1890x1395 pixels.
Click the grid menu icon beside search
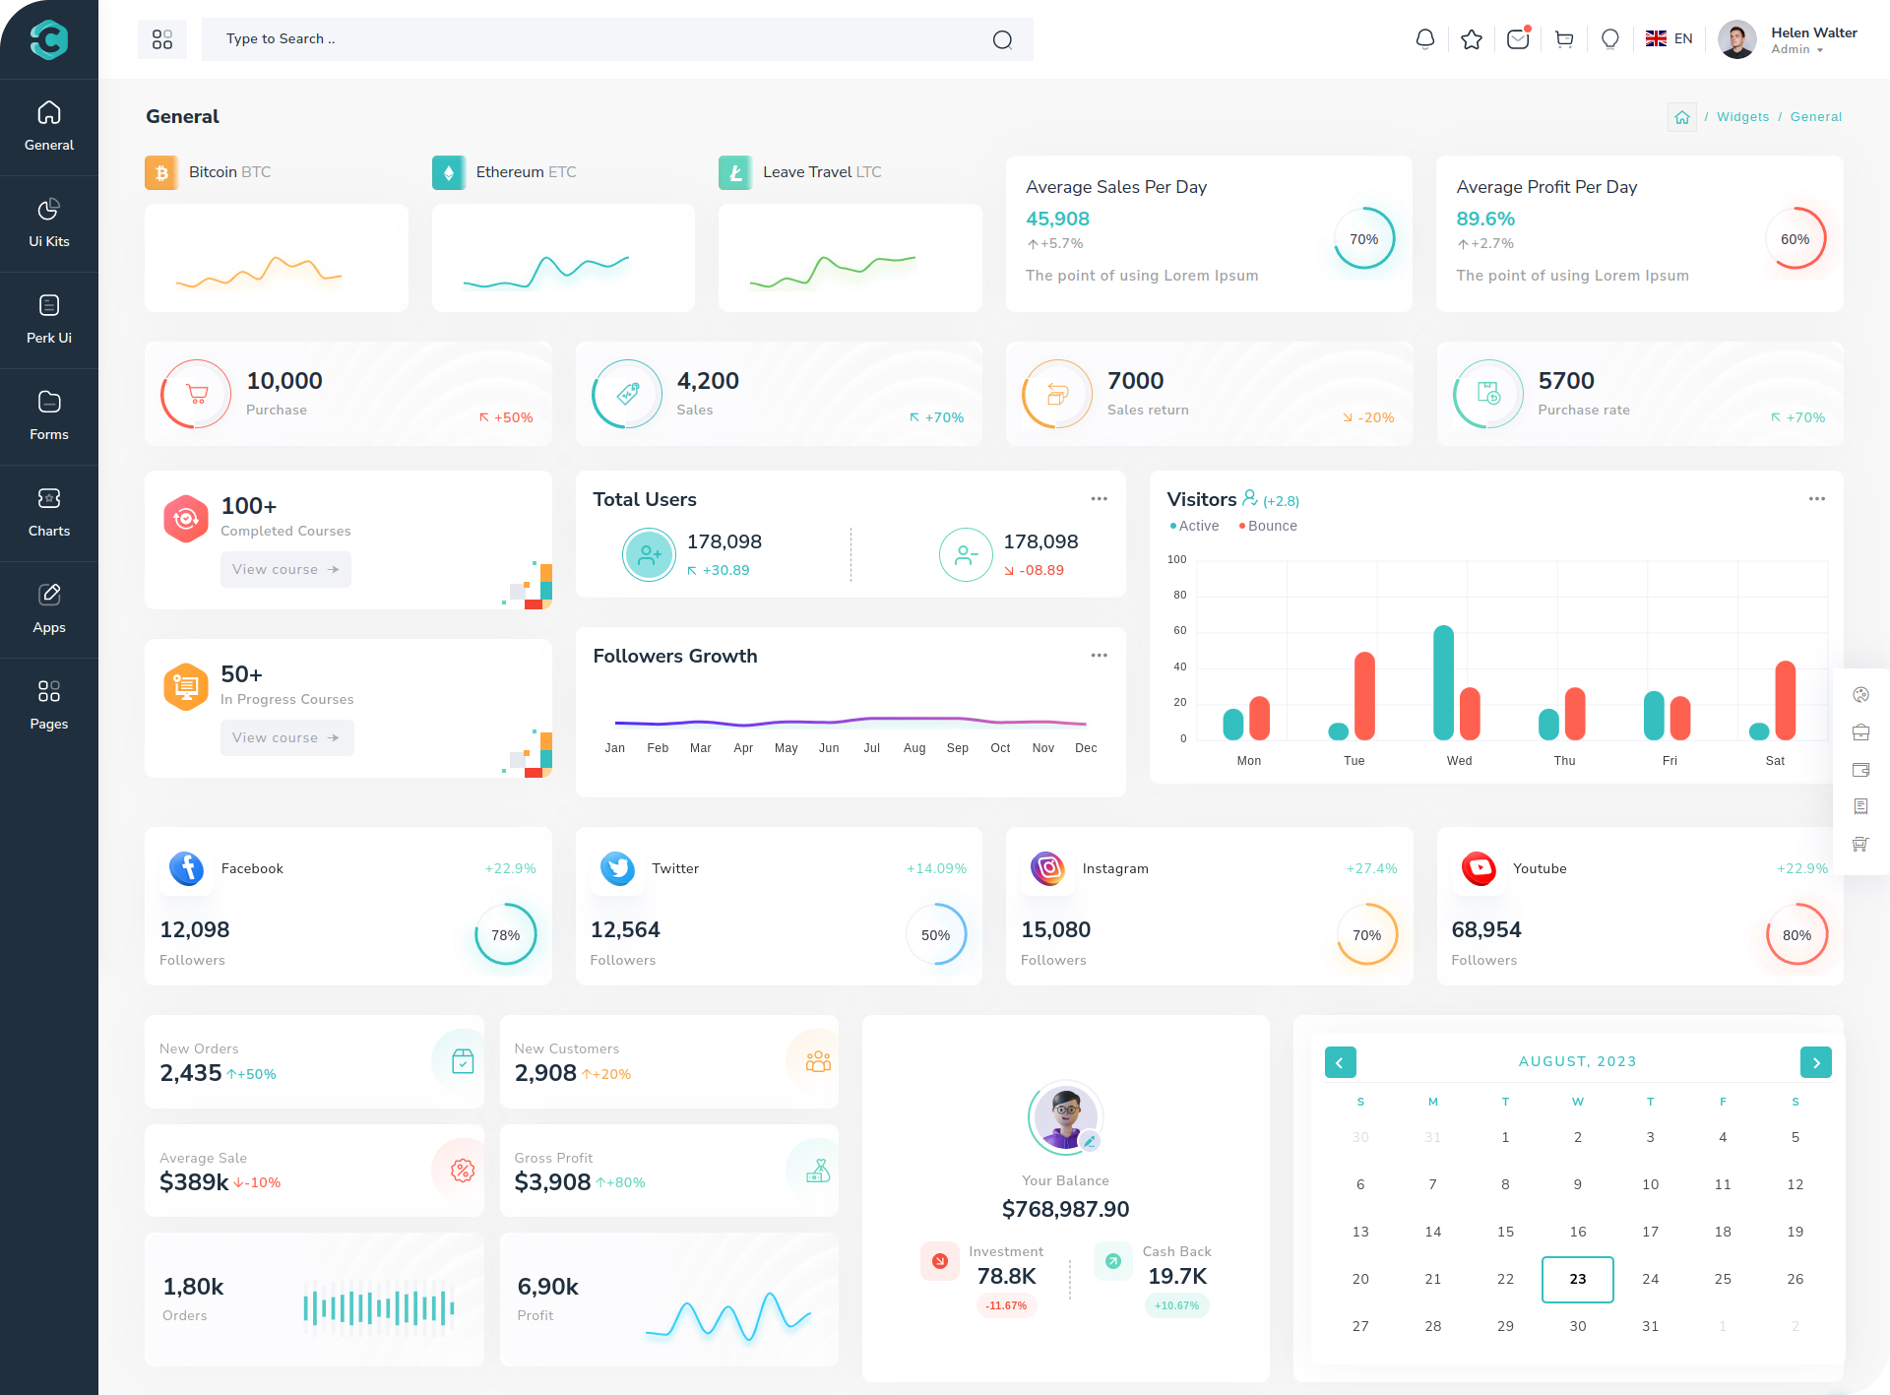[x=162, y=39]
